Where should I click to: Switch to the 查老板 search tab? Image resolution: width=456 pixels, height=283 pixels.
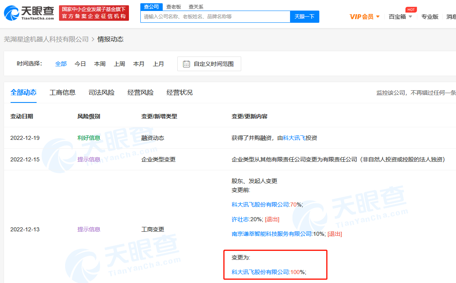point(174,7)
